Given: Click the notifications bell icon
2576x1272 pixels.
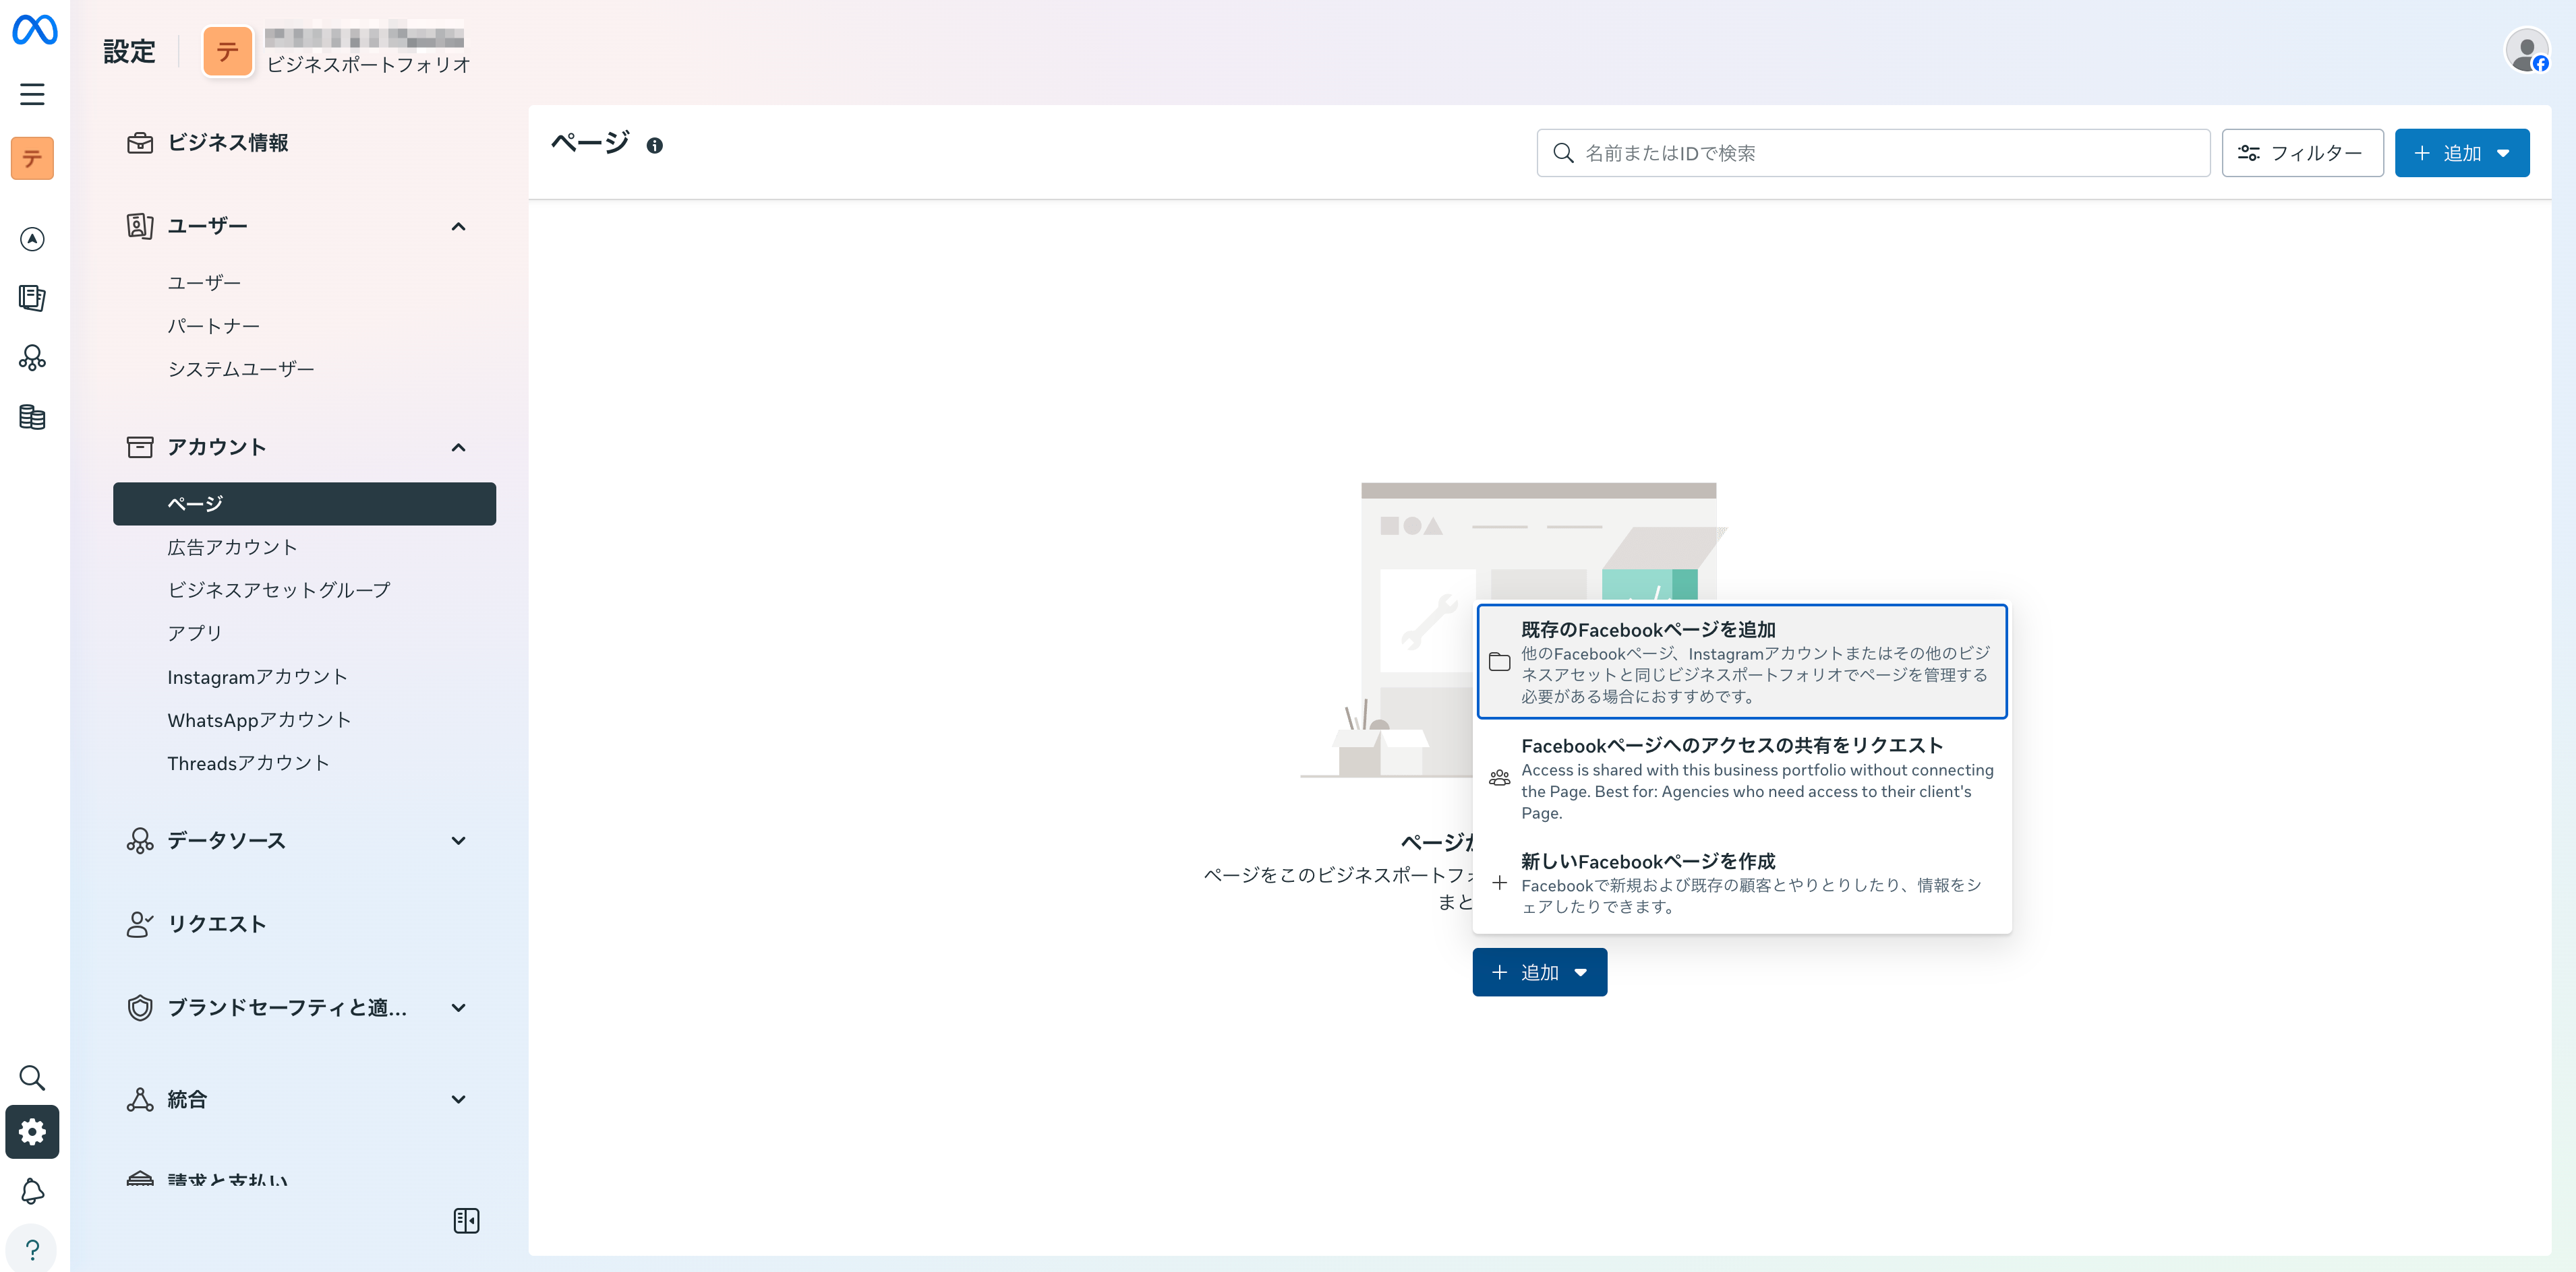Looking at the screenshot, I should tap(32, 1190).
